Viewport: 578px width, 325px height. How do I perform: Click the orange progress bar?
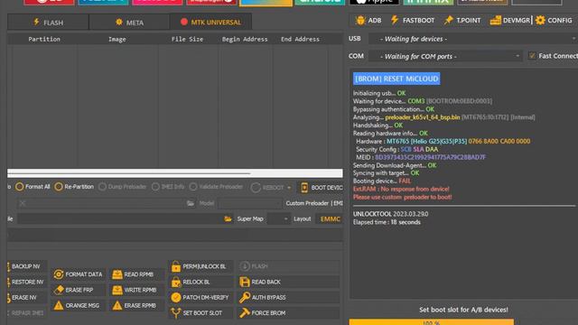click(x=432, y=322)
